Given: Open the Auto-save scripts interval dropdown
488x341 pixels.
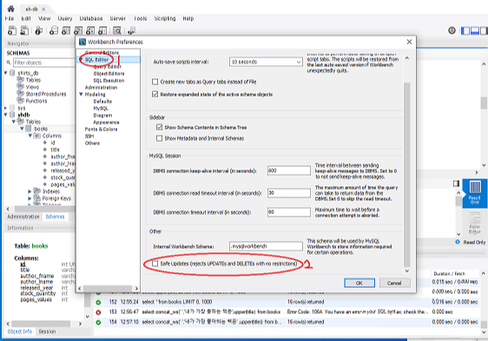Looking at the screenshot, I should 266,62.
